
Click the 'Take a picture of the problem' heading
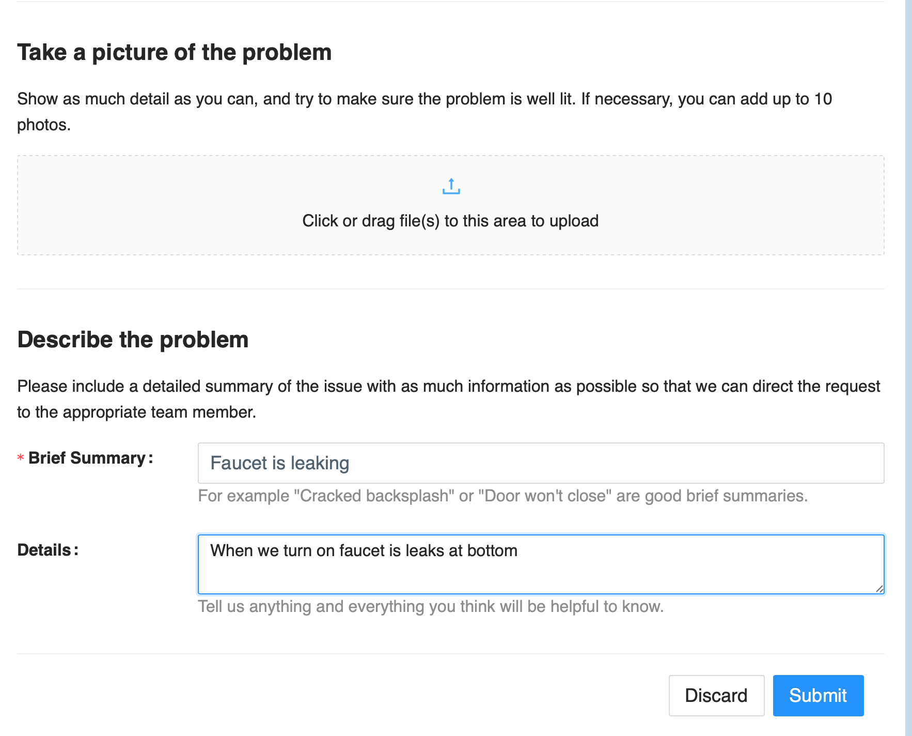tap(175, 52)
